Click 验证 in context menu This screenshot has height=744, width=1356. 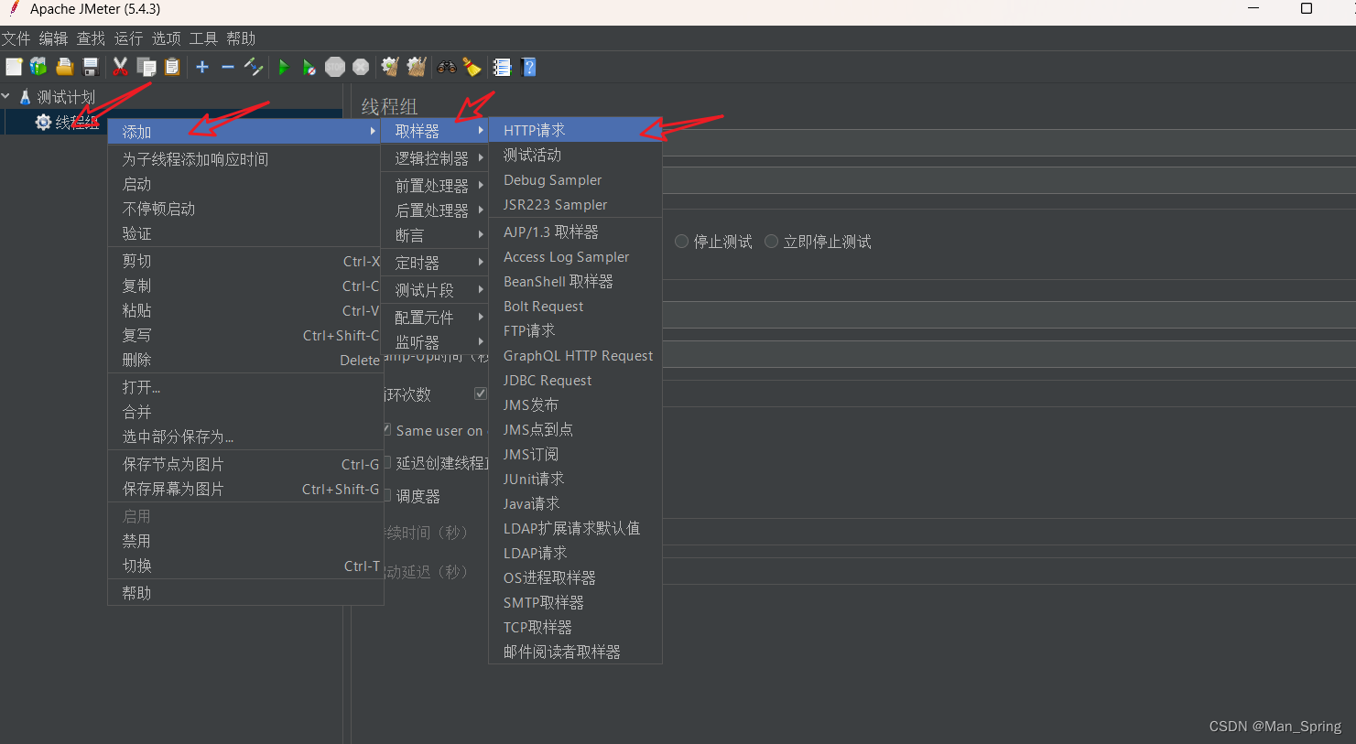pyautogui.click(x=244, y=233)
